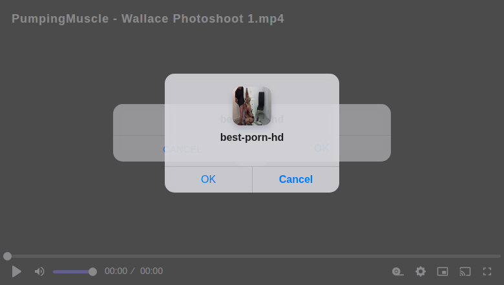Click the volume slider knob
This screenshot has width=504, height=285.
coord(92,271)
